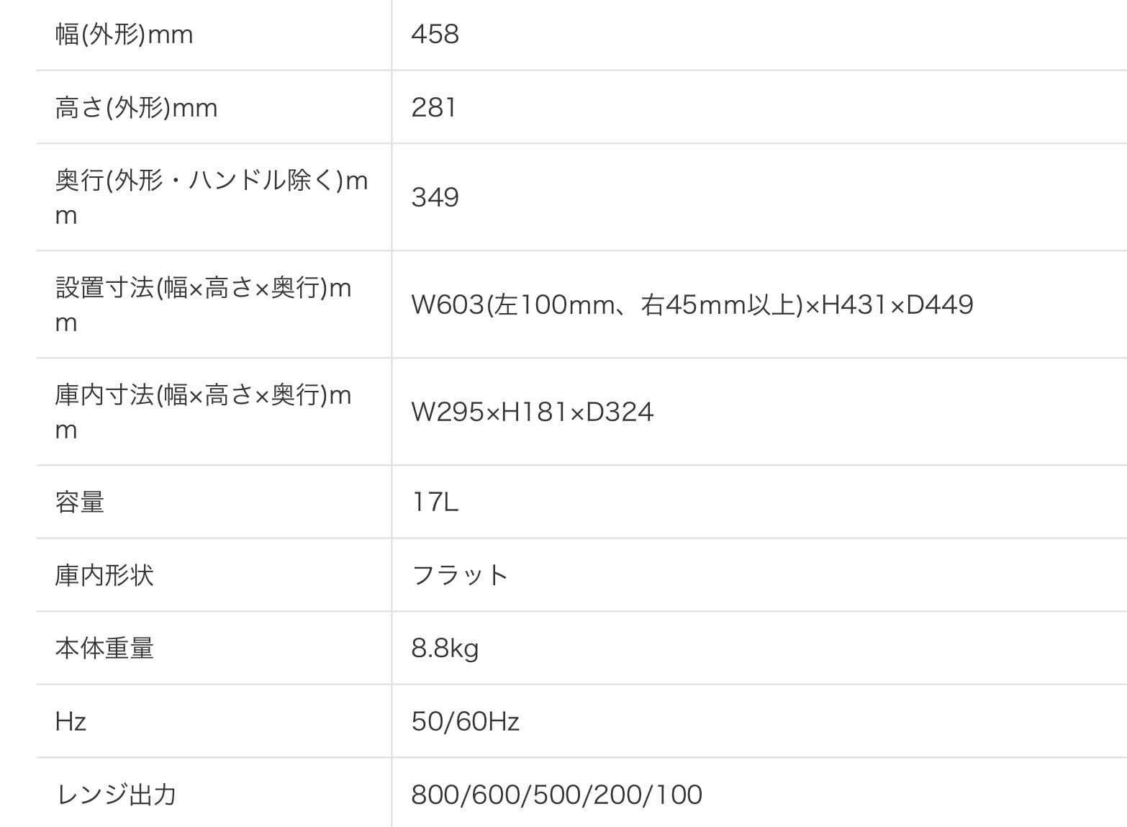Click the 奥行(外形・ハンドル除く)mm label
Screen dimensions: 1127x827
[211, 196]
